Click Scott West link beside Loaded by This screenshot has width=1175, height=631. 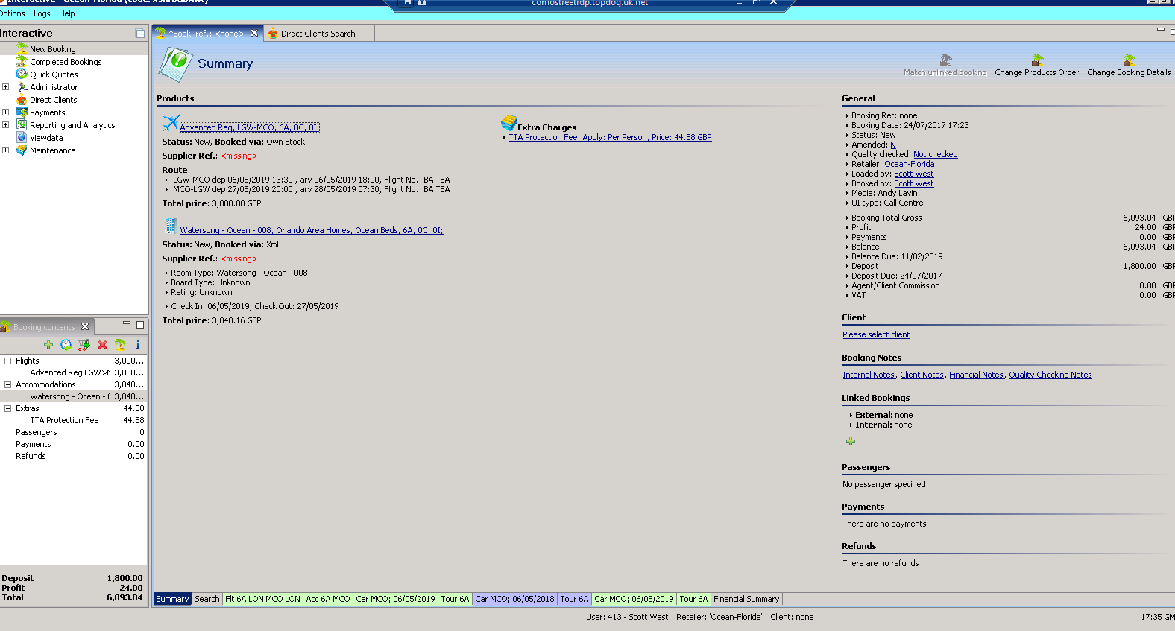[x=914, y=174]
